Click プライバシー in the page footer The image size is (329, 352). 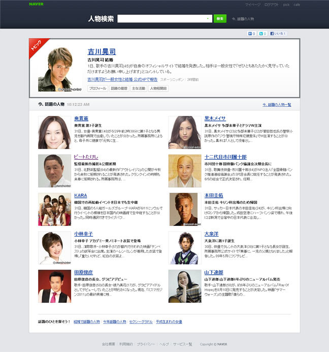(x=146, y=344)
